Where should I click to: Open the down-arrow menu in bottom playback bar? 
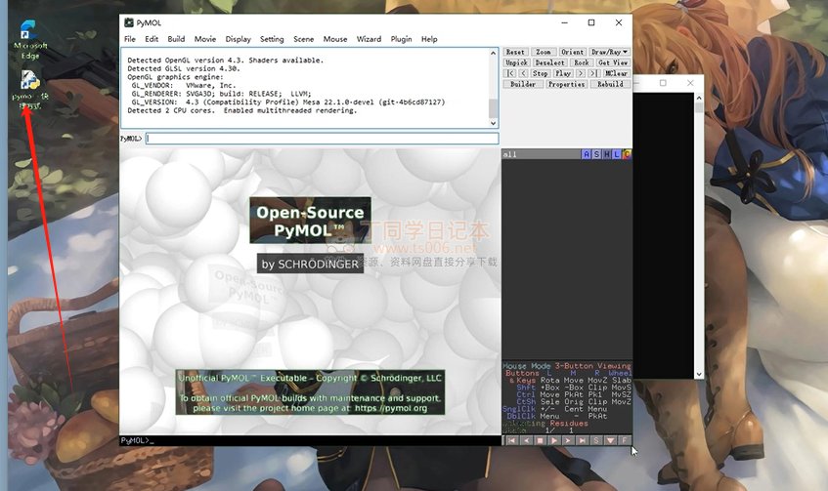tap(611, 440)
